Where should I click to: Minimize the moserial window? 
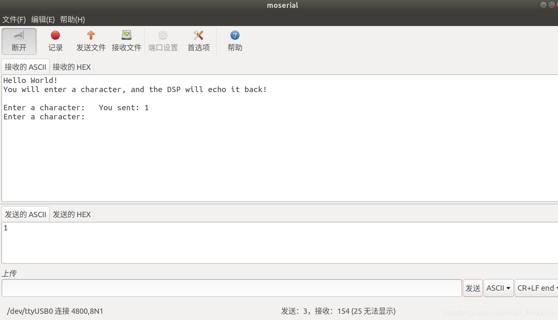click(543, 5)
